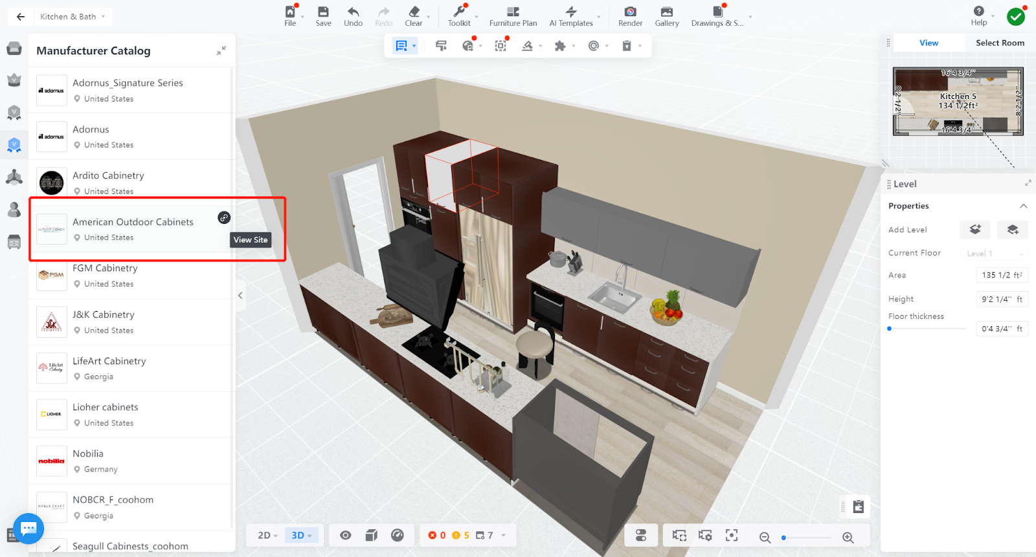Open the File menu
This screenshot has width=1036, height=557.
(290, 16)
